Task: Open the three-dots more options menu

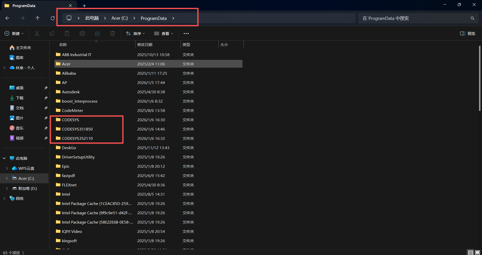Action: click(186, 33)
